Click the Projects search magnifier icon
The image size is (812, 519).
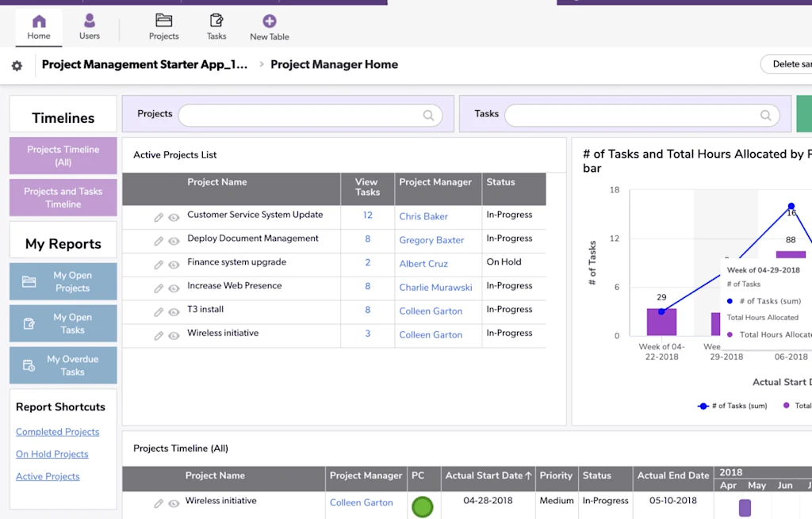pos(428,116)
